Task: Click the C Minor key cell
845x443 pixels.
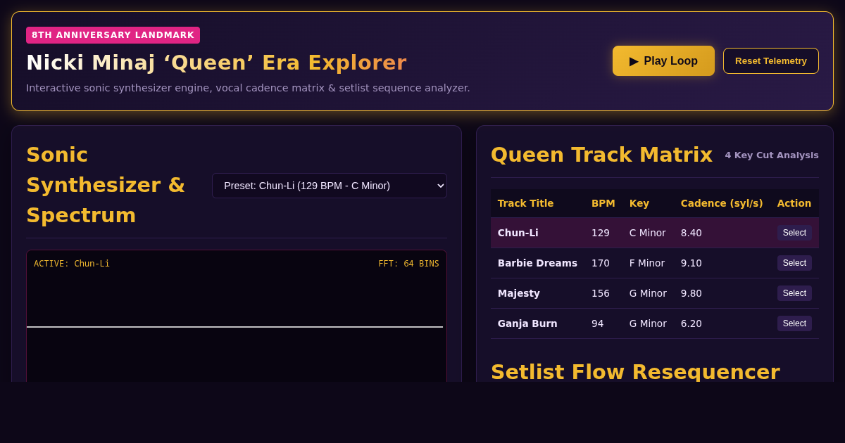Action: [x=648, y=233]
